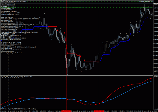Click the 'Total Possible Loss' line
Image resolution: width=158 pixels, height=112 pixels.
[x=9, y=11]
